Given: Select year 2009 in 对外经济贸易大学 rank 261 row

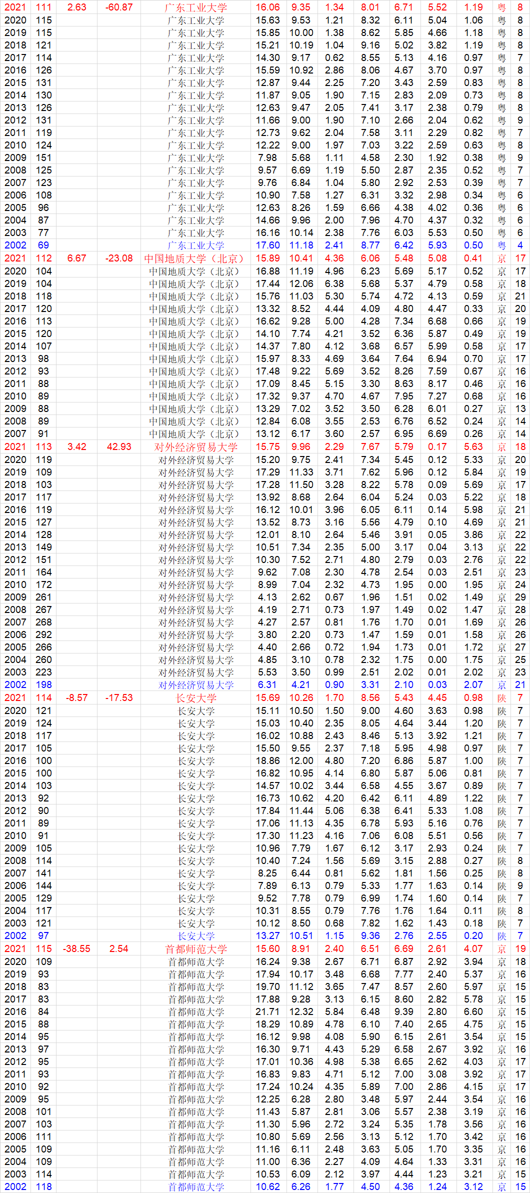Looking at the screenshot, I should [15, 597].
